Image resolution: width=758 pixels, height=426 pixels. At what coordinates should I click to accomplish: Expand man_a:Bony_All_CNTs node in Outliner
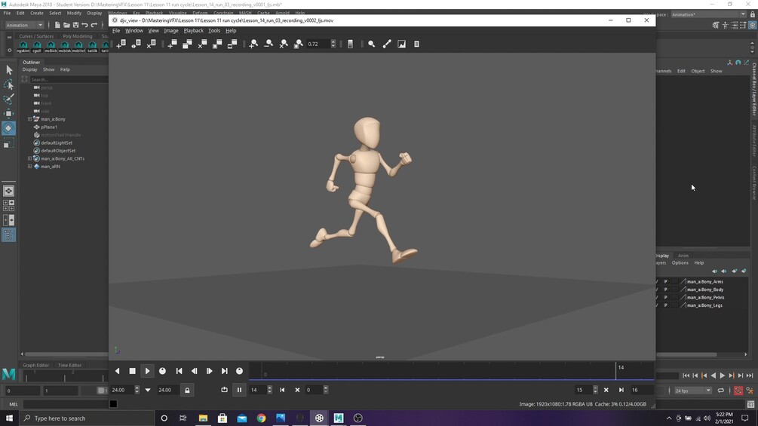click(x=29, y=158)
